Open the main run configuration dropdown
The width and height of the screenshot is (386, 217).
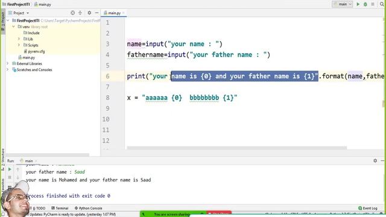(343, 4)
